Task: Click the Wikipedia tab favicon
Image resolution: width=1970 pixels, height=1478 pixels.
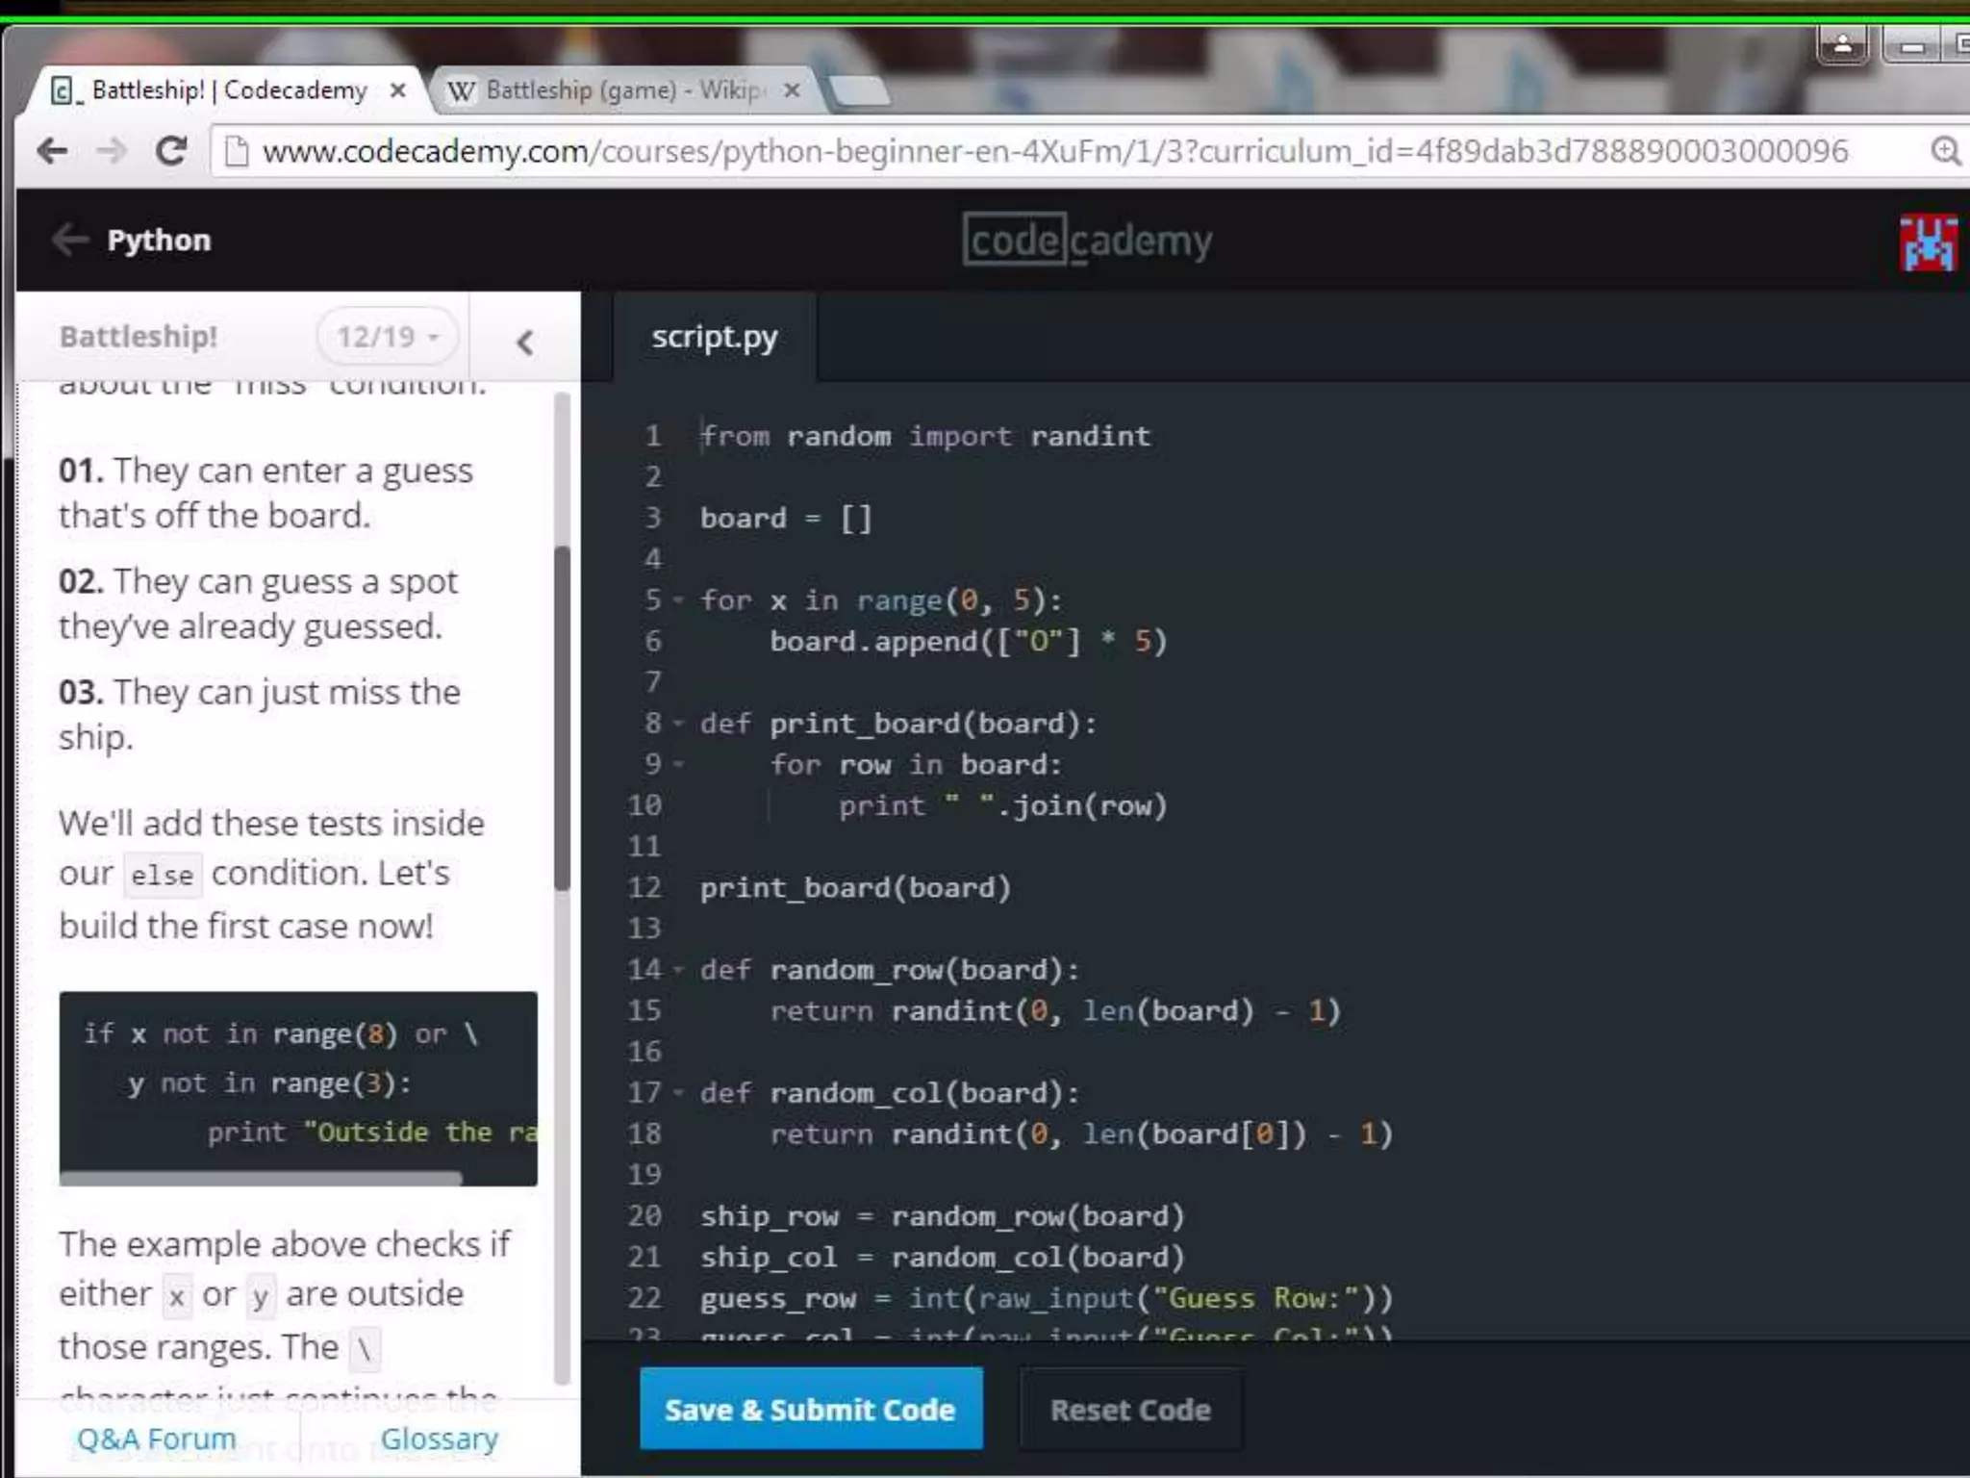Action: (461, 91)
